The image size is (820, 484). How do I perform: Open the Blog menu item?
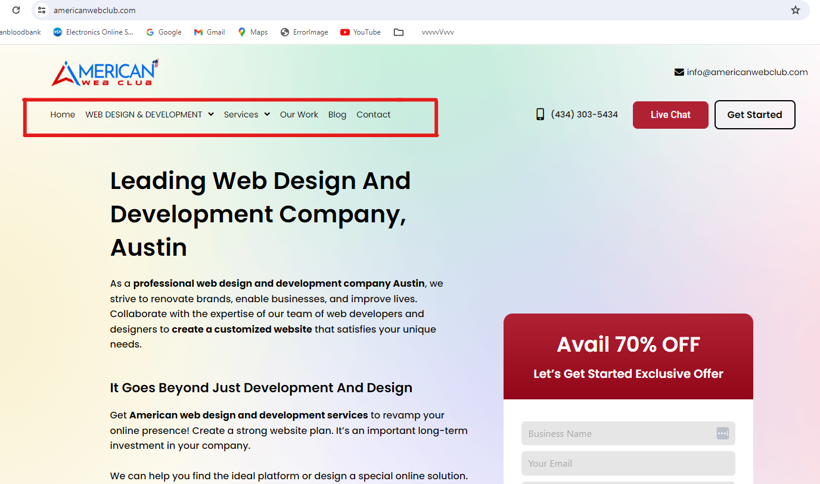tap(337, 114)
